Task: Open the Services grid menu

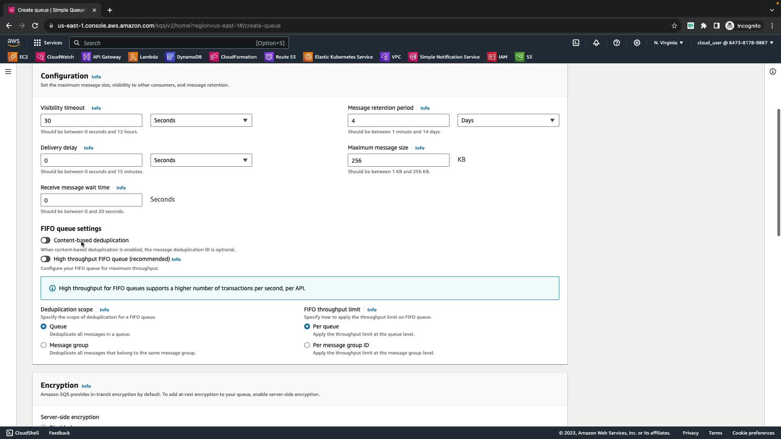Action: tap(48, 43)
